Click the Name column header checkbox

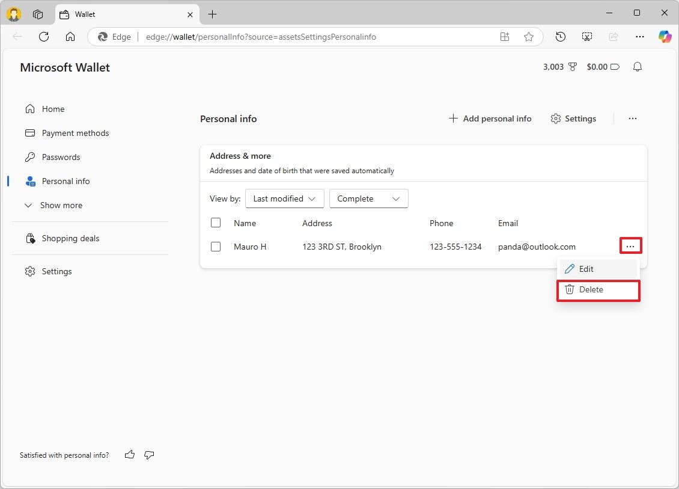click(x=216, y=223)
